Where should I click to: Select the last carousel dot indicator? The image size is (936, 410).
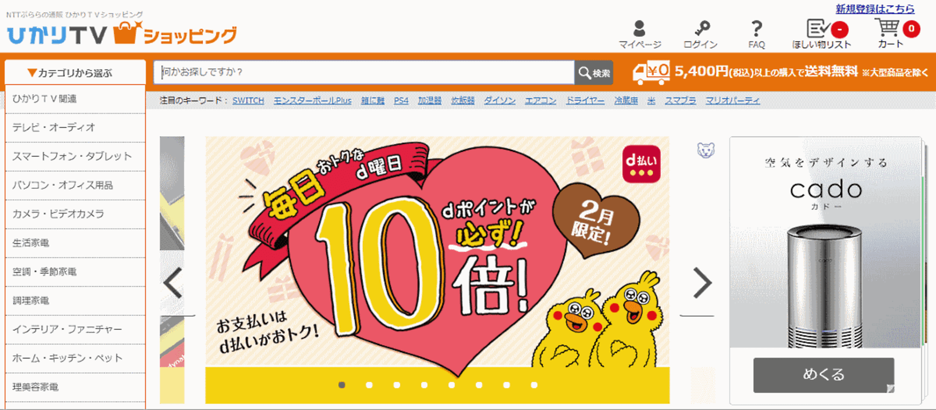click(534, 385)
